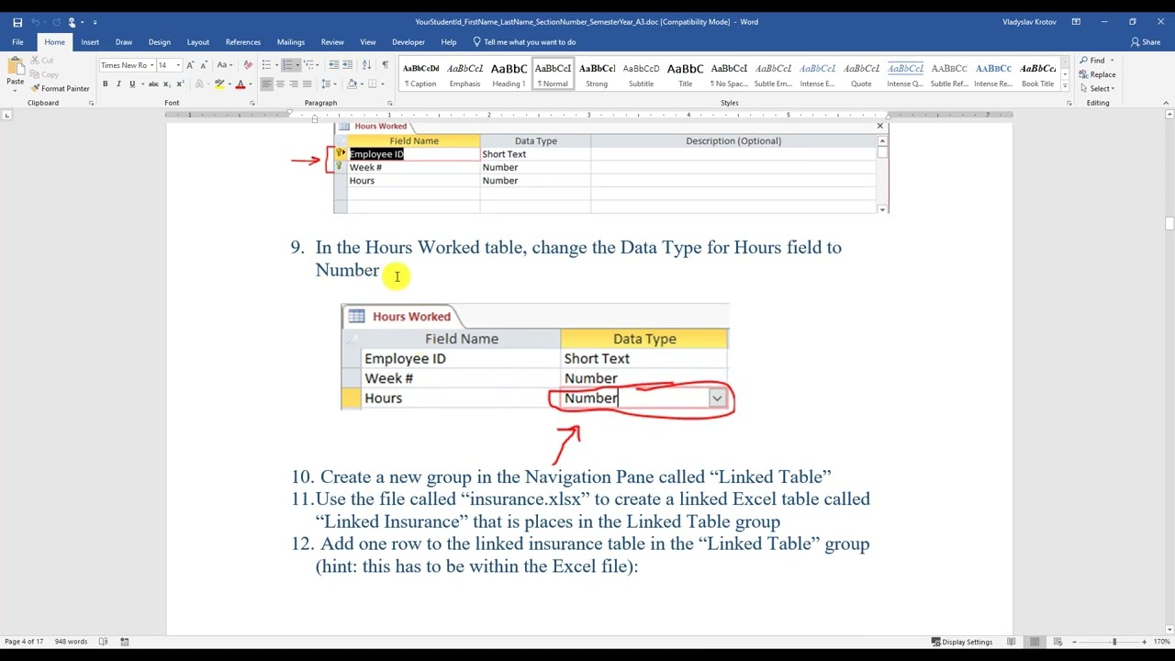This screenshot has width=1175, height=661.
Task: Apply paragraph shading color
Action: click(x=352, y=84)
